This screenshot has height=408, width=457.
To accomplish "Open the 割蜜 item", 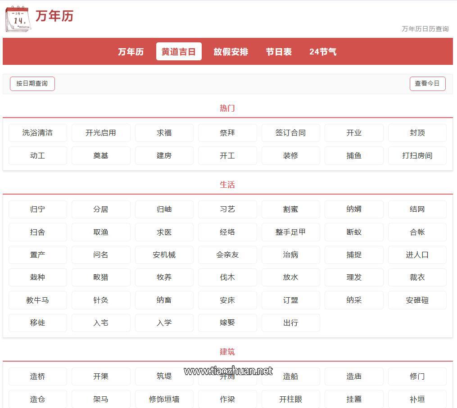I will pos(290,209).
